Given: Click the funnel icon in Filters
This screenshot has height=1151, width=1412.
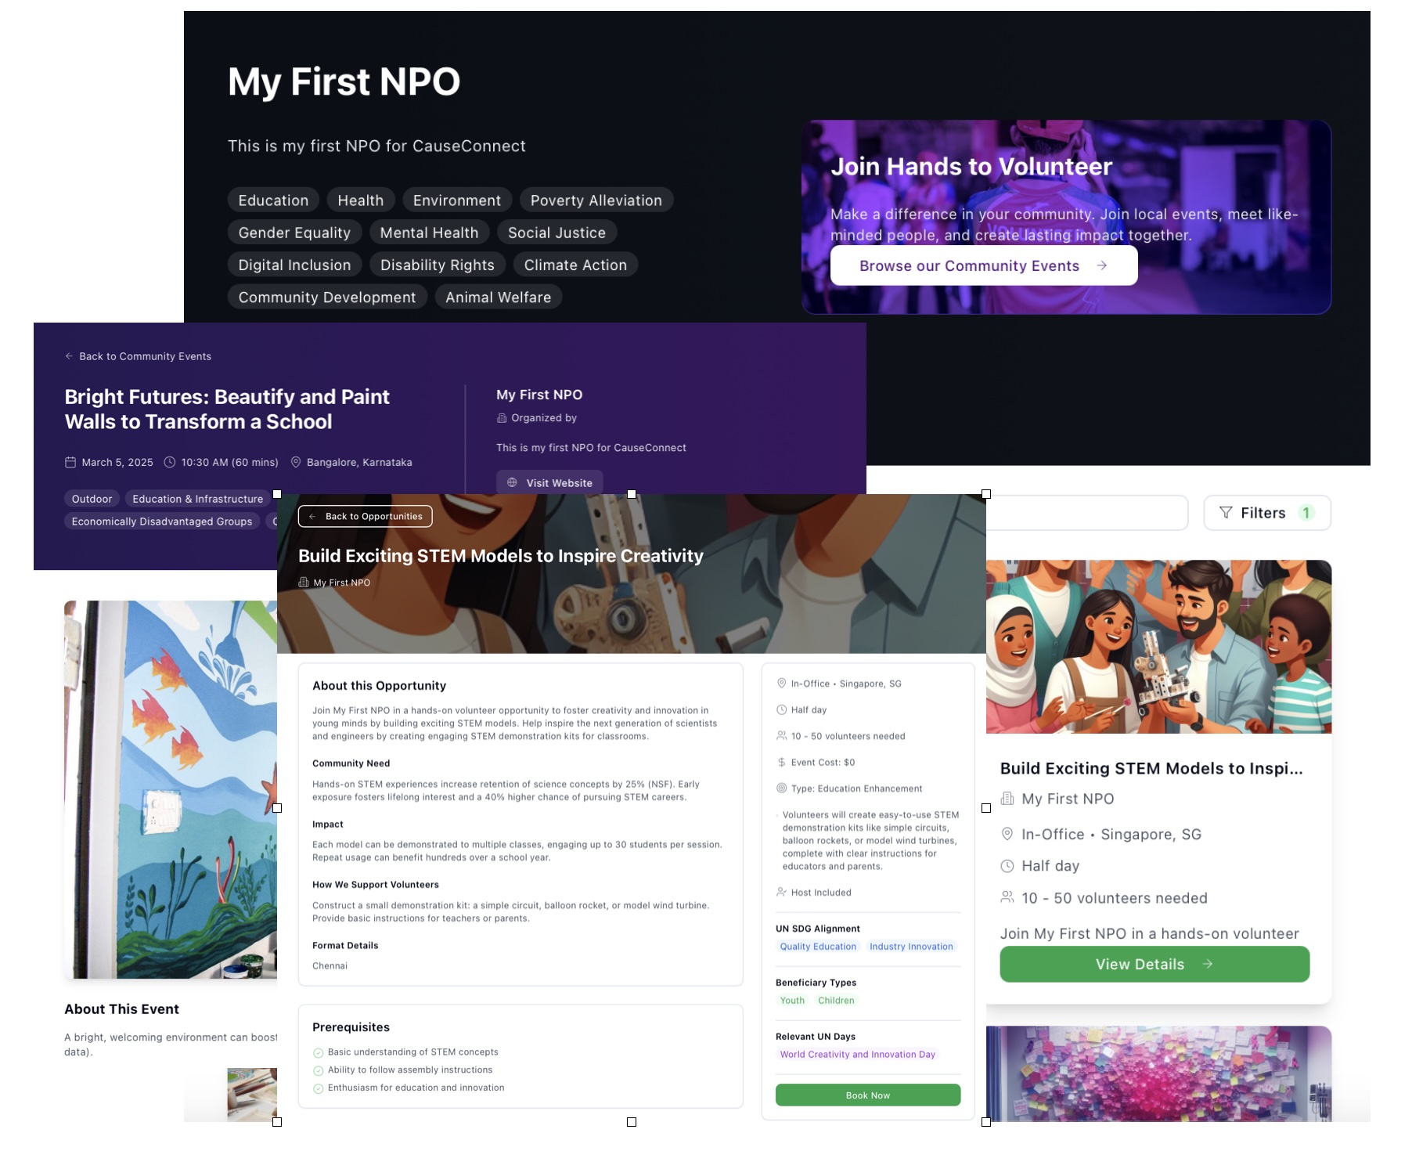Looking at the screenshot, I should pyautogui.click(x=1226, y=513).
